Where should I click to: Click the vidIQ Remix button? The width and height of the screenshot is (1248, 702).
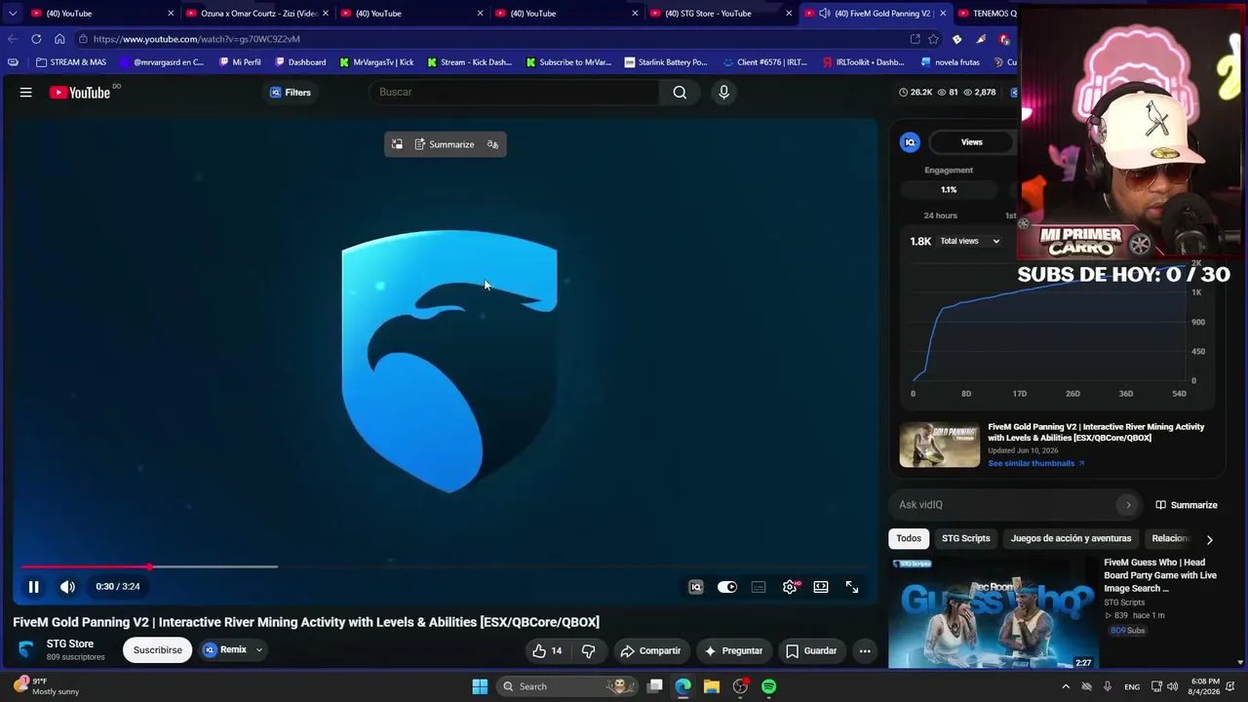(225, 649)
